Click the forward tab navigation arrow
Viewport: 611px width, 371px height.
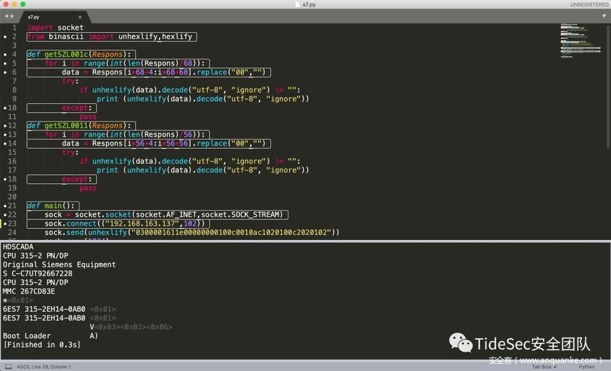pos(12,16)
